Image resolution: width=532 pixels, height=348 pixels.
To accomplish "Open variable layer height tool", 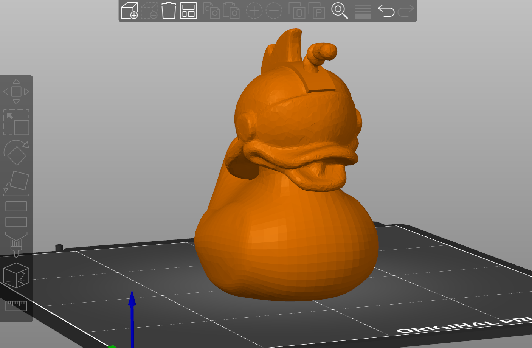I will click(363, 11).
